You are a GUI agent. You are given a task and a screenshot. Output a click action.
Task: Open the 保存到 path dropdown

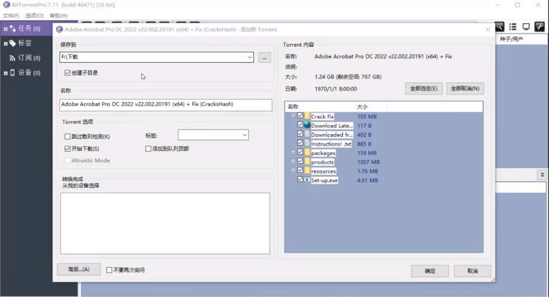250,57
